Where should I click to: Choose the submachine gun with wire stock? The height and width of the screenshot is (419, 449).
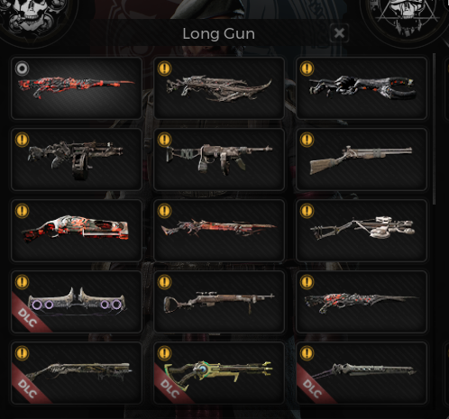[x=219, y=159]
